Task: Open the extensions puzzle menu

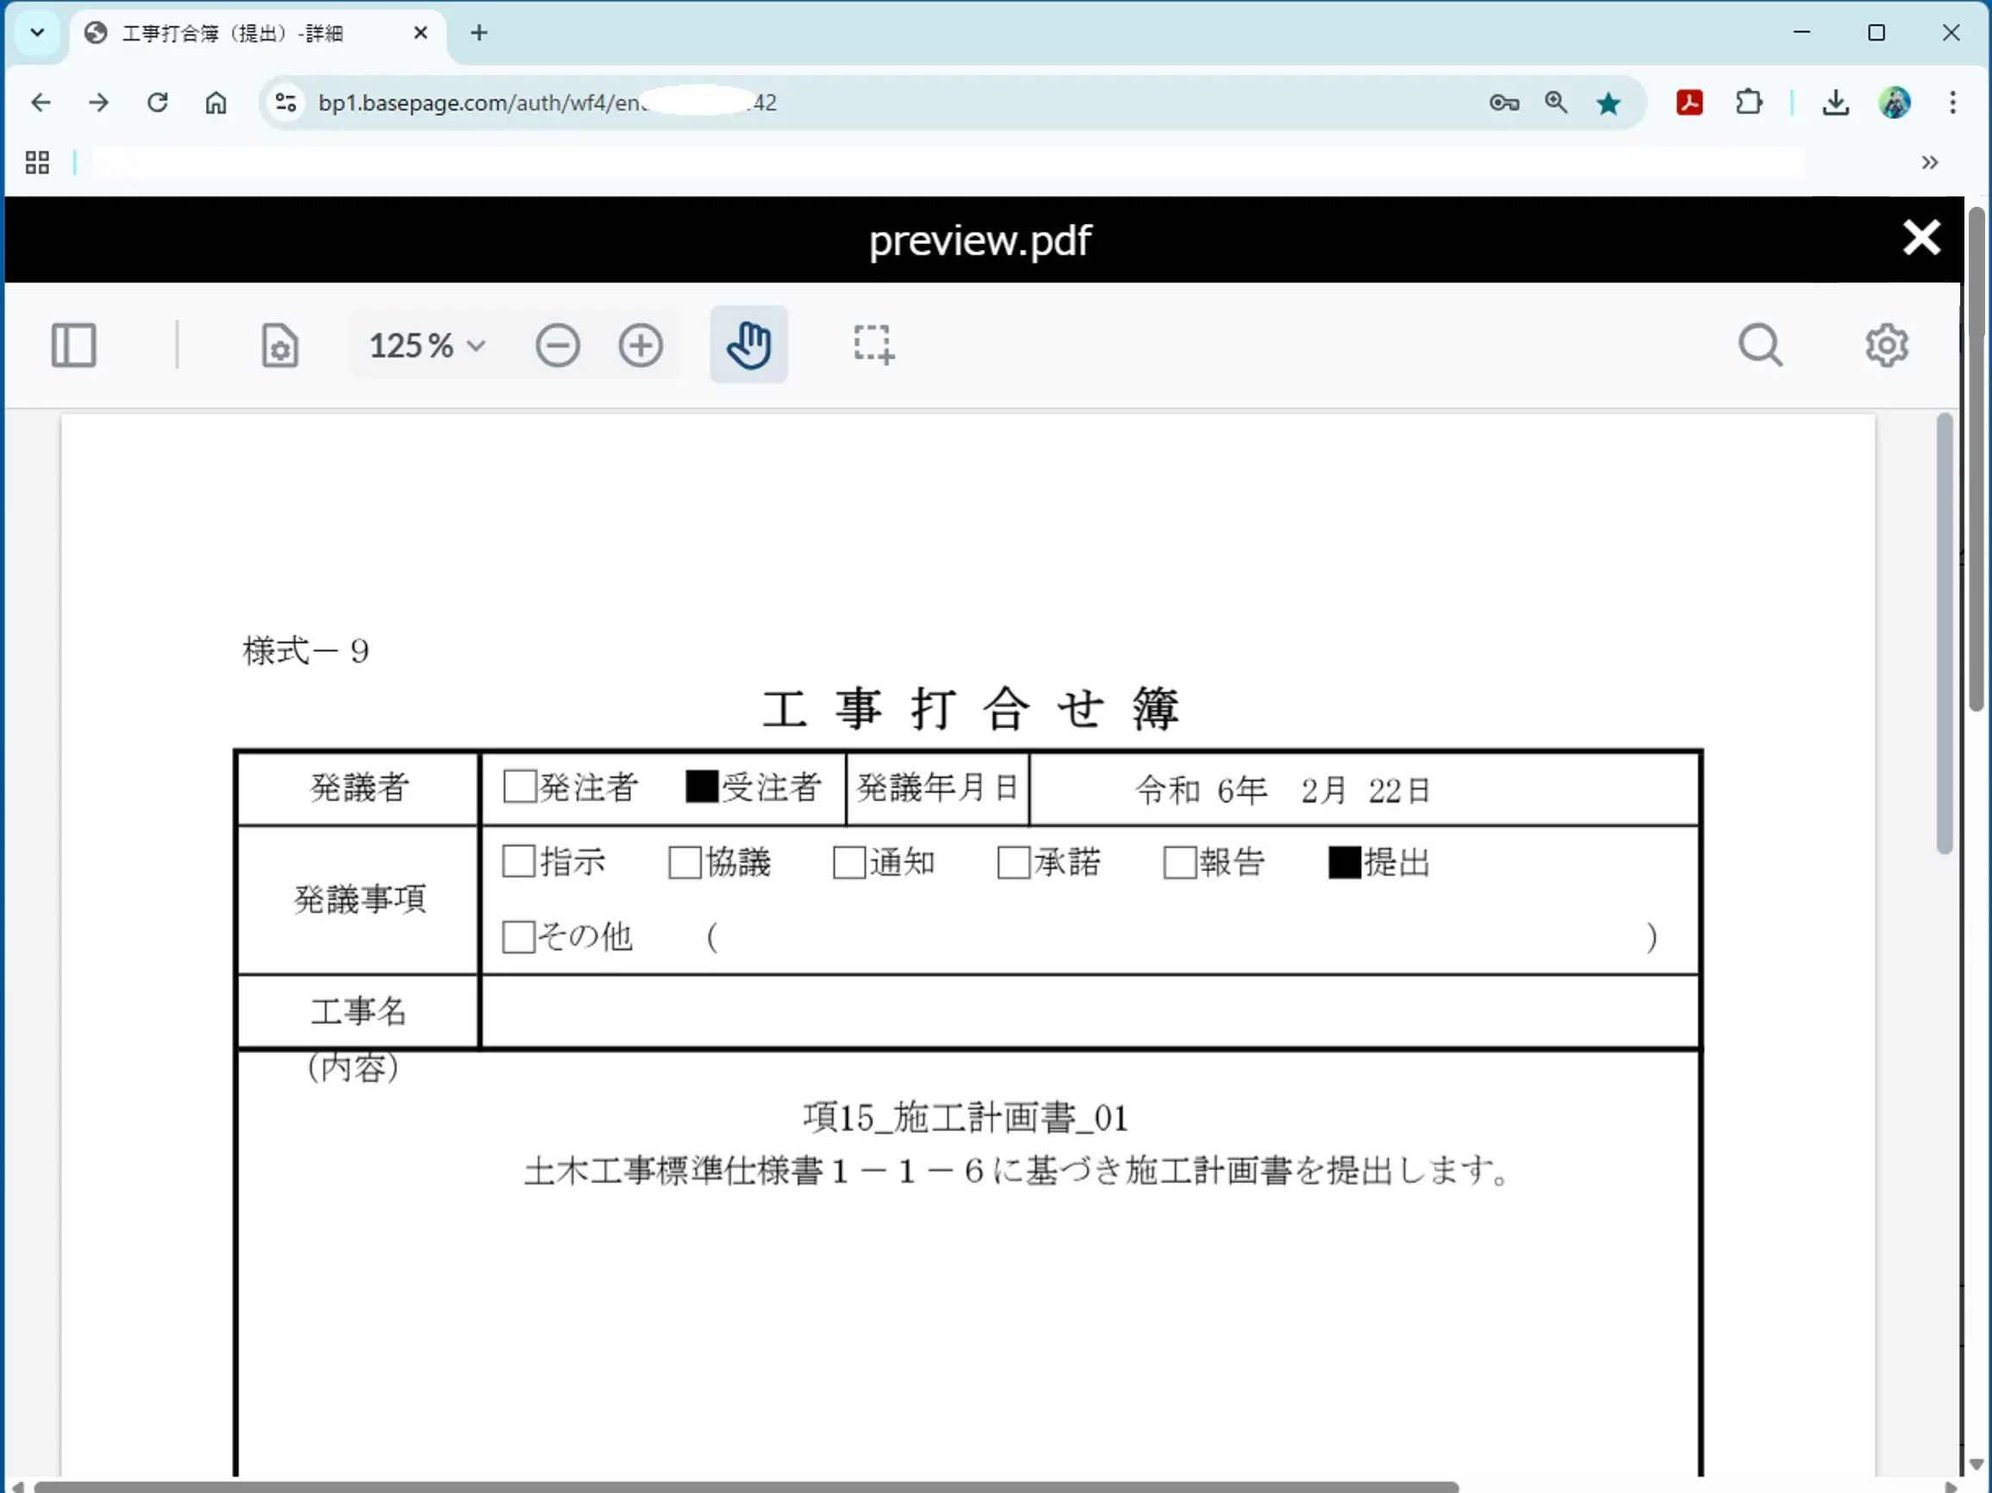Action: click(1749, 103)
